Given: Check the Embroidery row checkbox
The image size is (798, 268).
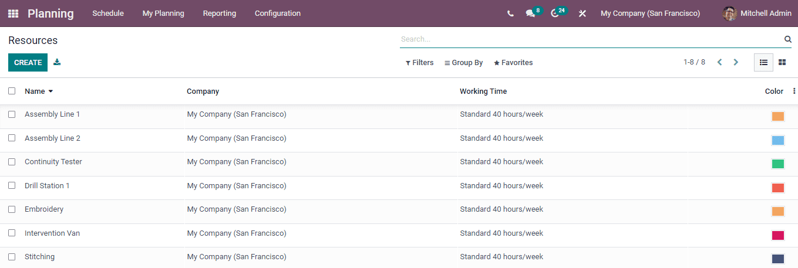Looking at the screenshot, I should [12, 209].
